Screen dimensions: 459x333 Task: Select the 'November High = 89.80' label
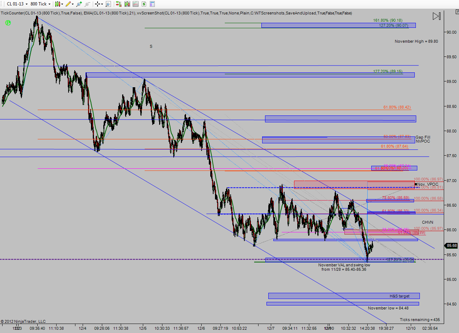click(416, 41)
